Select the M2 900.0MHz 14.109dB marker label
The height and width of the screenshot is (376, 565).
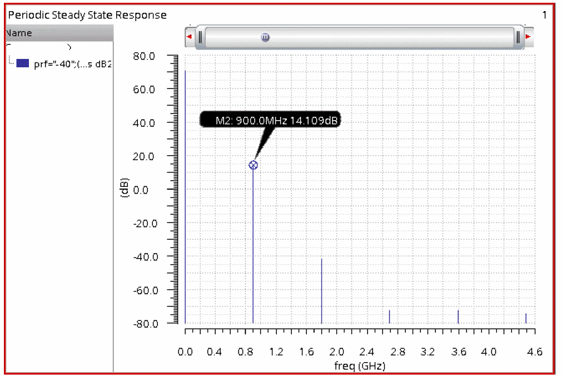click(270, 120)
